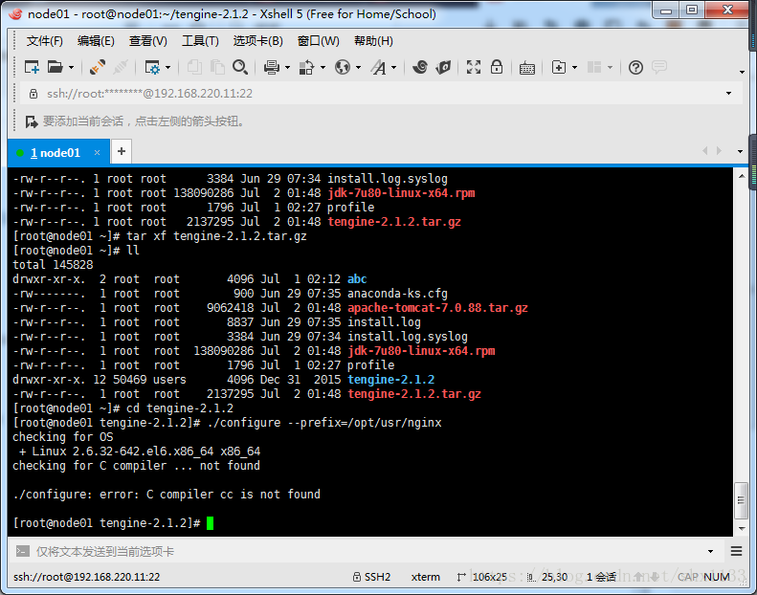Click the tab scroll right arrow
757x595 pixels.
click(719, 151)
